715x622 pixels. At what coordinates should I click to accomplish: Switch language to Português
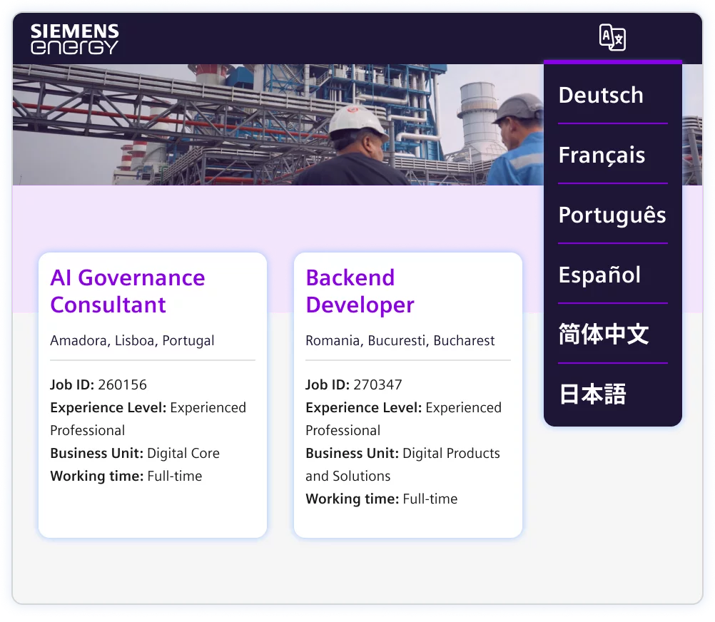coord(612,215)
